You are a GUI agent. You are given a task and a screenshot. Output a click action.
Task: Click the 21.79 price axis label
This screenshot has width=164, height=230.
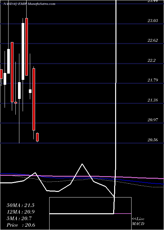(153, 80)
